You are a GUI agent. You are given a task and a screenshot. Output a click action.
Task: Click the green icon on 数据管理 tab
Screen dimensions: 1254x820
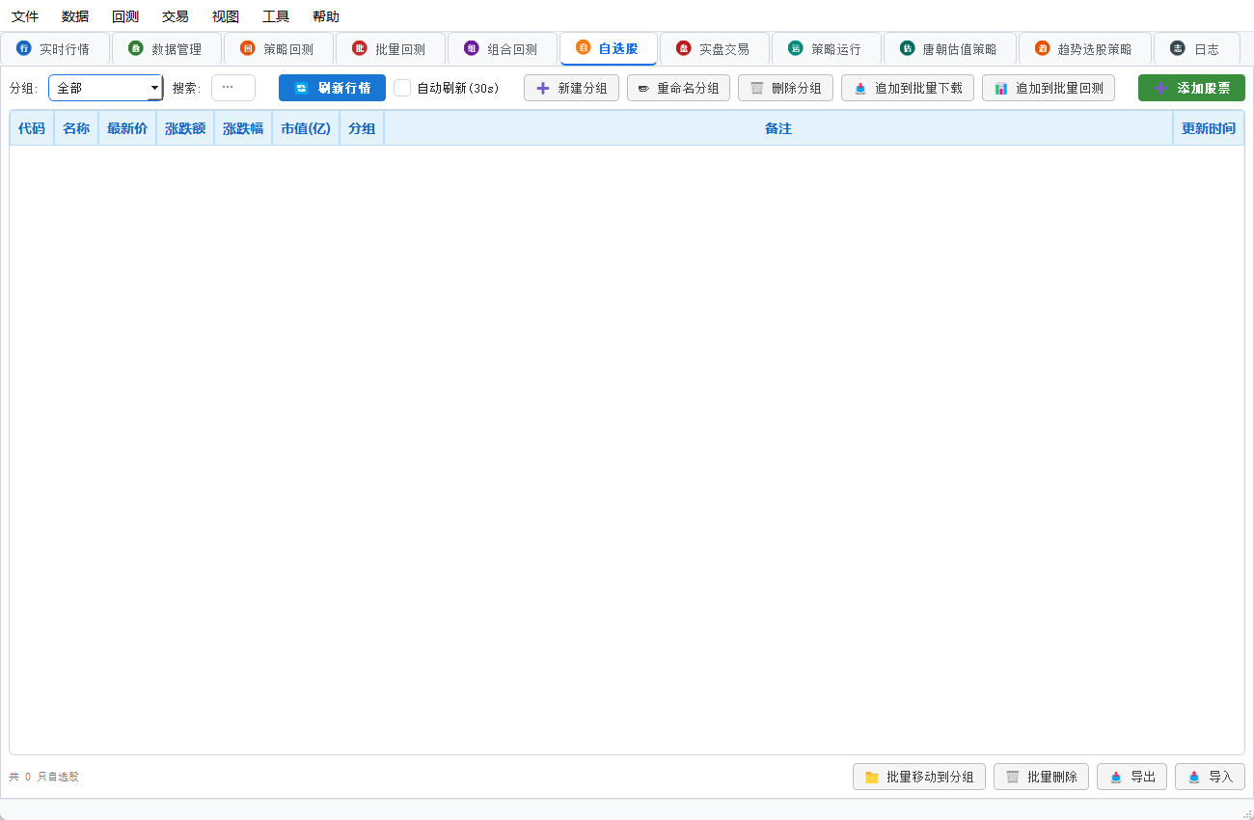click(136, 48)
